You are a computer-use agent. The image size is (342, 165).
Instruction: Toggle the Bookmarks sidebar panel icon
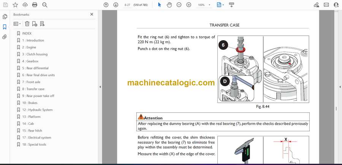[x=5, y=27]
